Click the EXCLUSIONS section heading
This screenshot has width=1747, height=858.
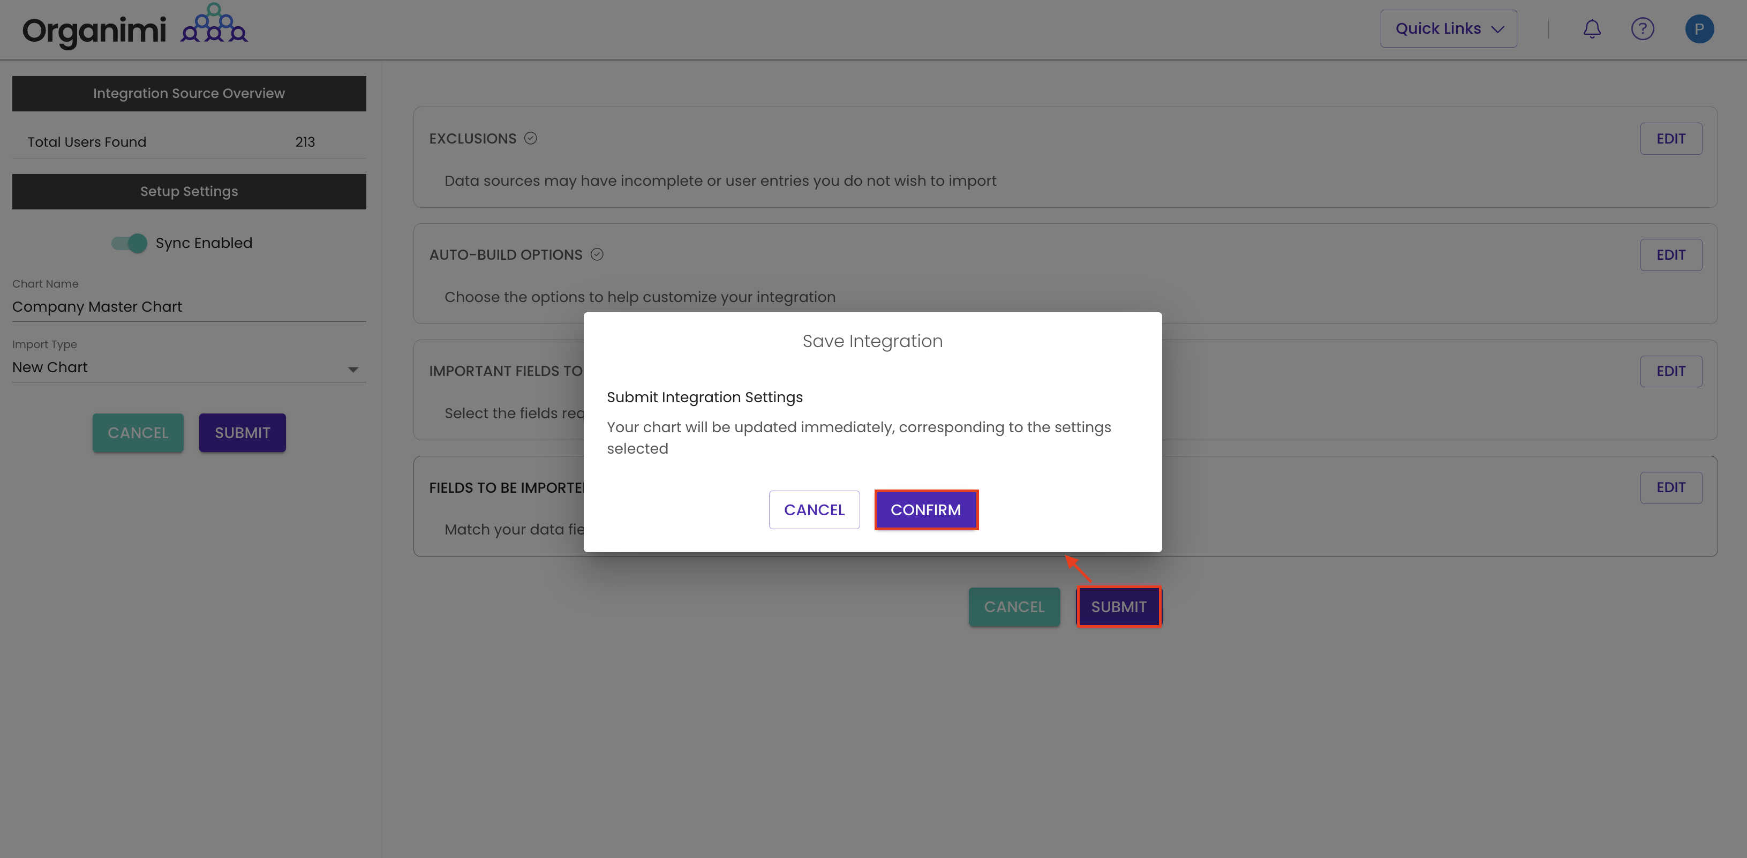coord(473,138)
